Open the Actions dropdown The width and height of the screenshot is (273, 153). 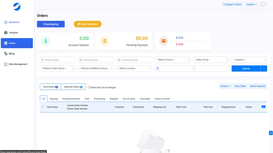(x=226, y=86)
